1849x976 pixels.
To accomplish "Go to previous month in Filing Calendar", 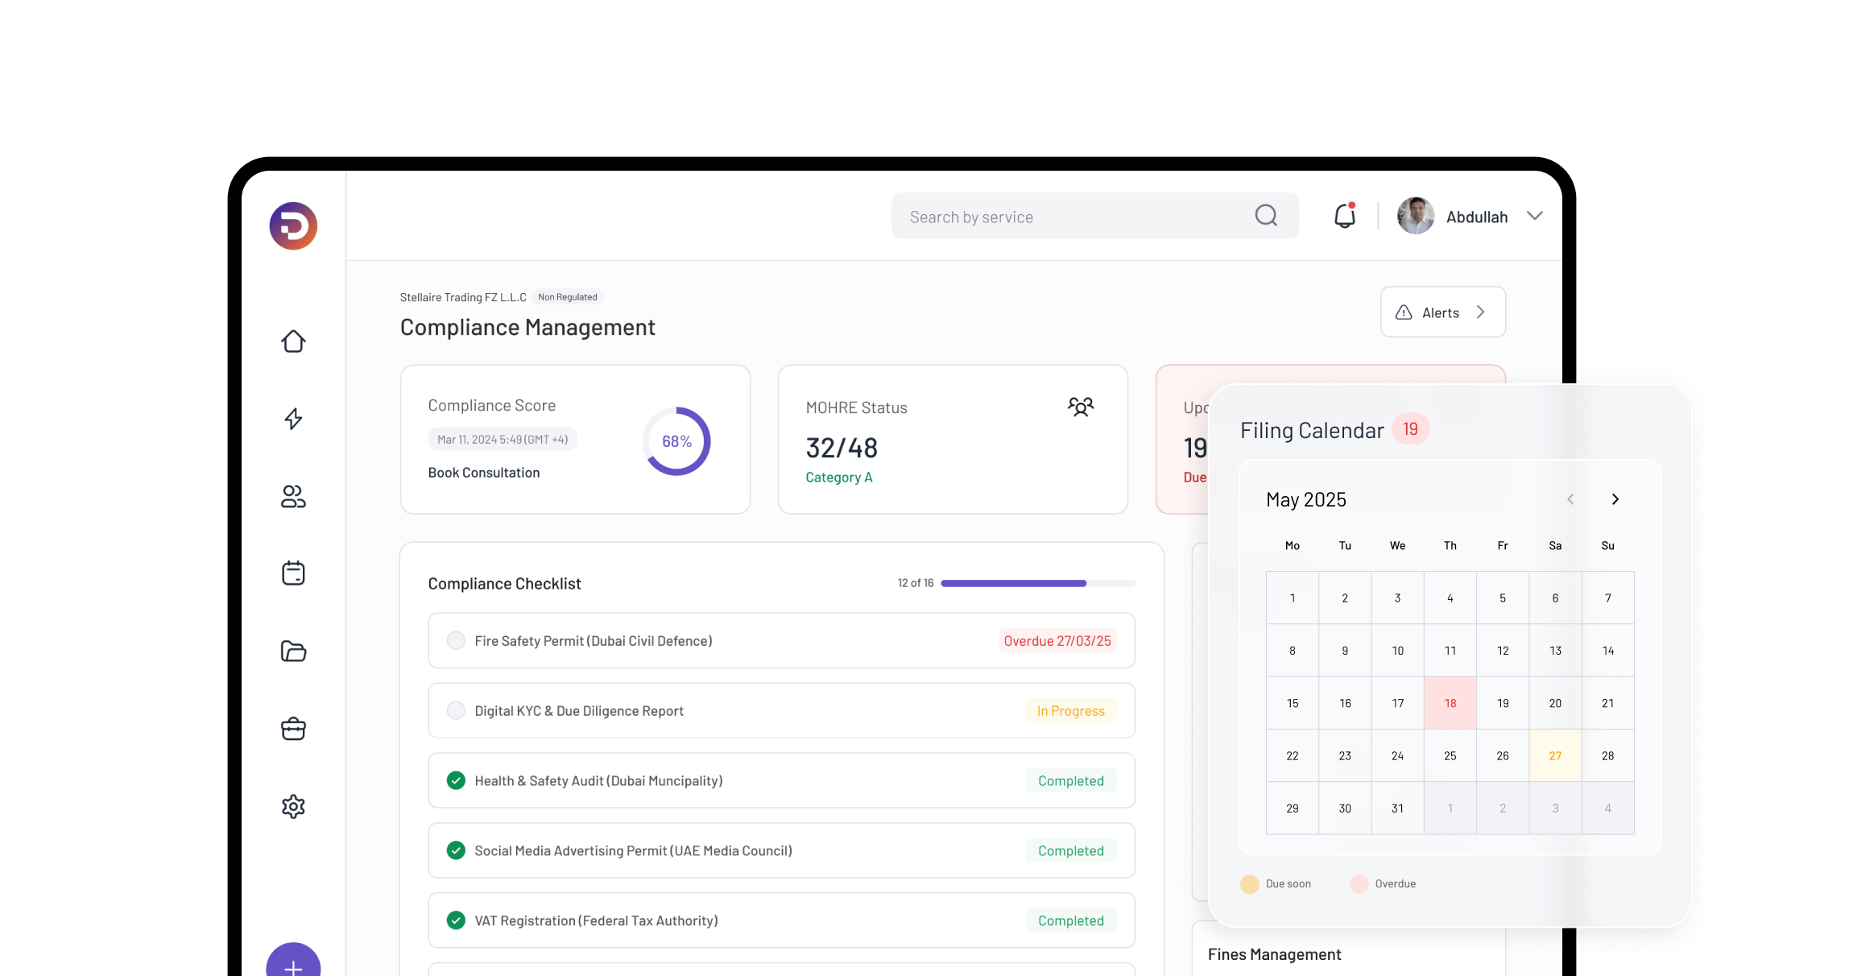I will point(1570,499).
